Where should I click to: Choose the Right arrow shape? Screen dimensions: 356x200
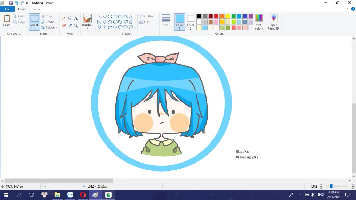pos(120,22)
